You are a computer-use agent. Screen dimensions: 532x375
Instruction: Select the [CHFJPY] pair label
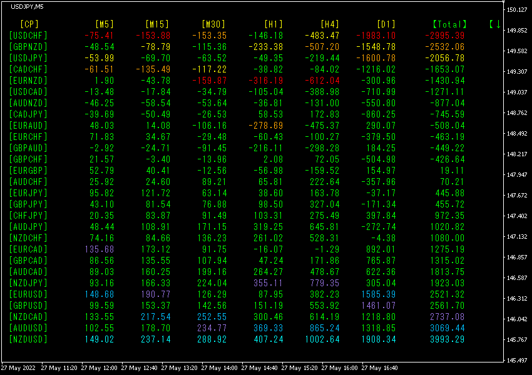click(28, 216)
